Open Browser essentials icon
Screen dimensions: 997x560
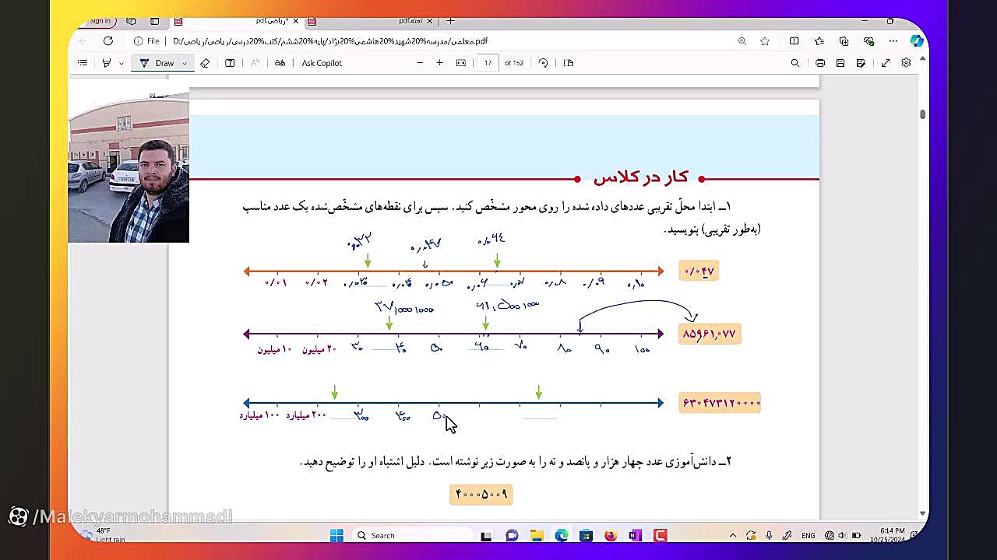click(868, 41)
